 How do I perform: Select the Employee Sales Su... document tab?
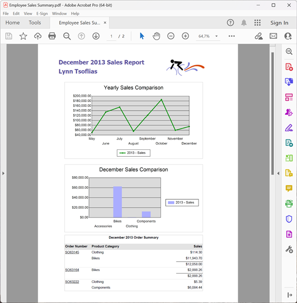click(79, 23)
